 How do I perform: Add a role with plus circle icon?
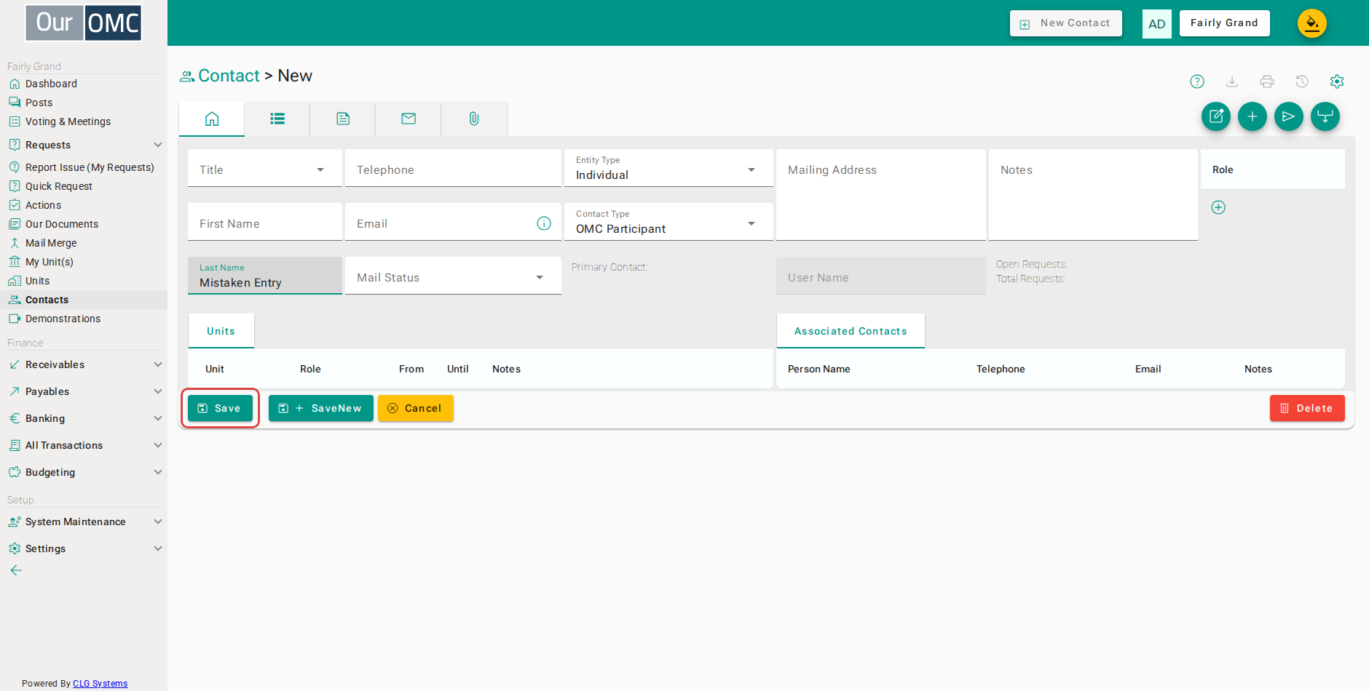click(1218, 207)
